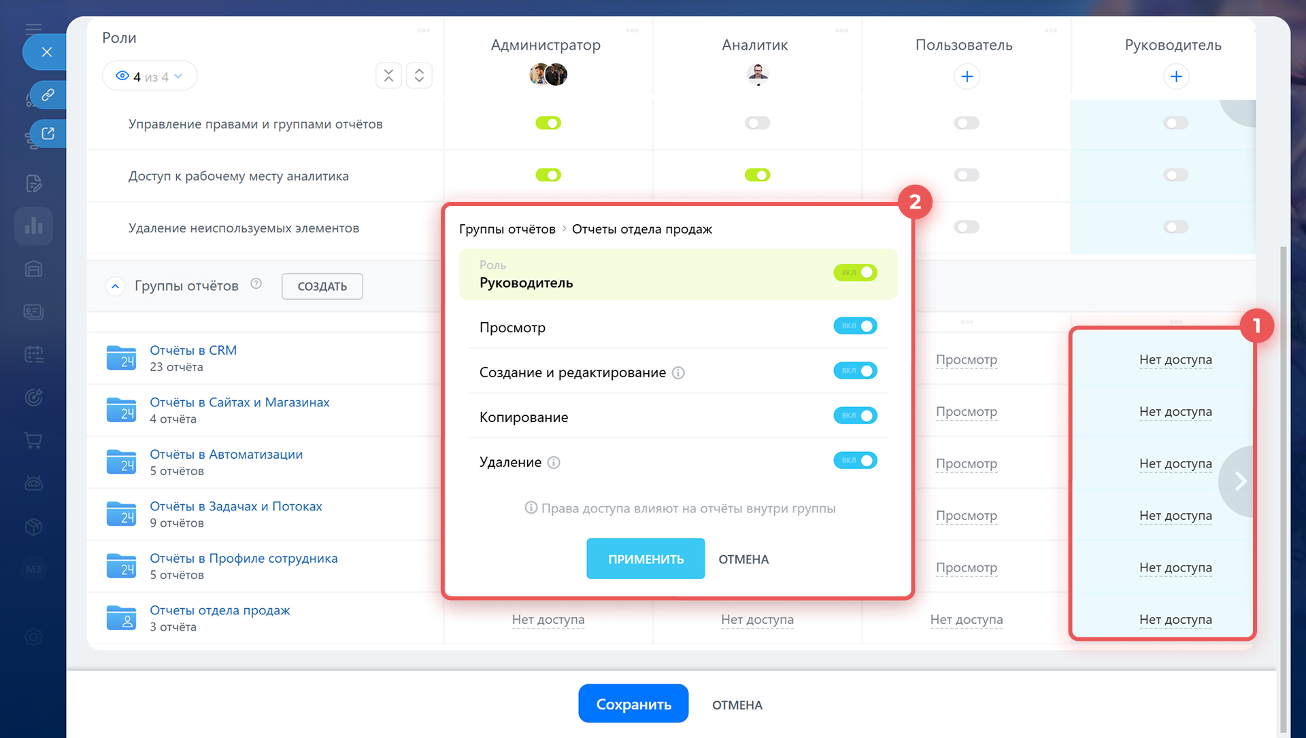Viewport: 1306px width, 738px height.
Task: Disable Копирование permission switch
Action: pyautogui.click(x=855, y=416)
